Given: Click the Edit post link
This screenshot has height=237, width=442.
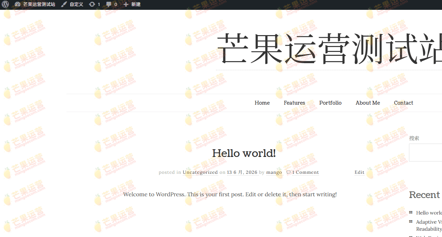Looking at the screenshot, I should tap(359, 172).
